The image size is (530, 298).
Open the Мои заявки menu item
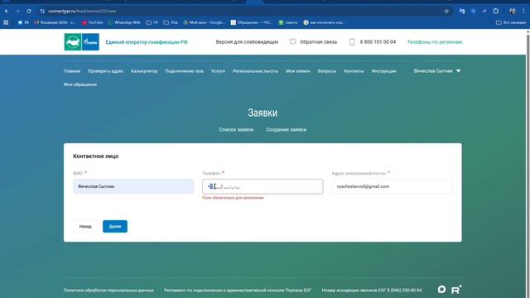point(298,71)
